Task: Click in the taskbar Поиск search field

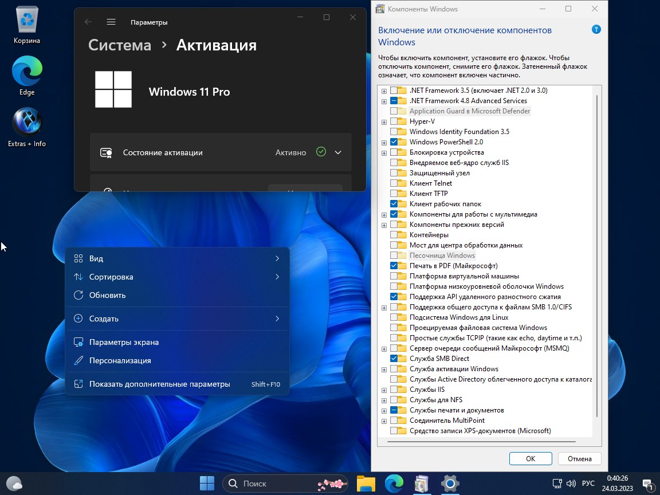Action: [x=285, y=484]
